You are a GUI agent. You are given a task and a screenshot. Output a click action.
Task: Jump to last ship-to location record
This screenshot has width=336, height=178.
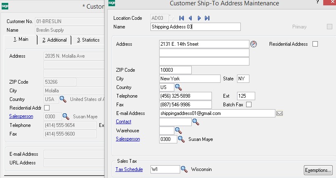pyautogui.click(x=207, y=18)
